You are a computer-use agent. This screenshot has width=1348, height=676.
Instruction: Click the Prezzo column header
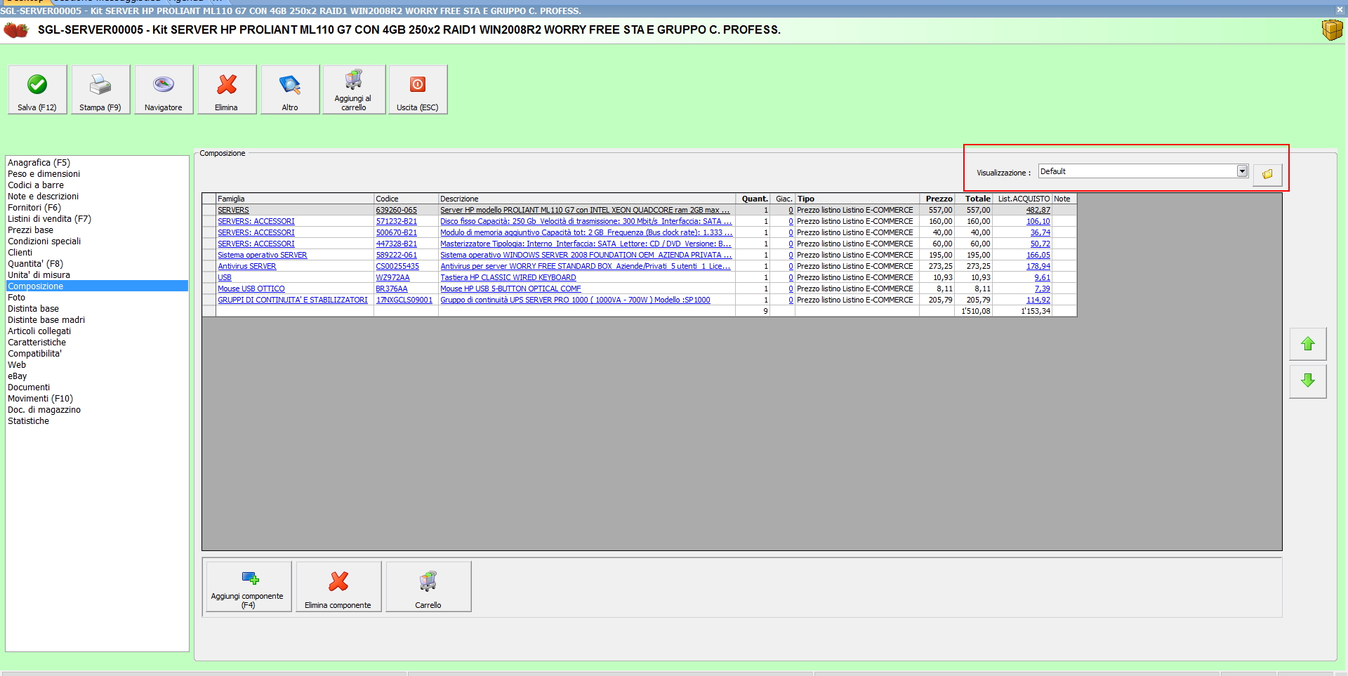click(937, 199)
